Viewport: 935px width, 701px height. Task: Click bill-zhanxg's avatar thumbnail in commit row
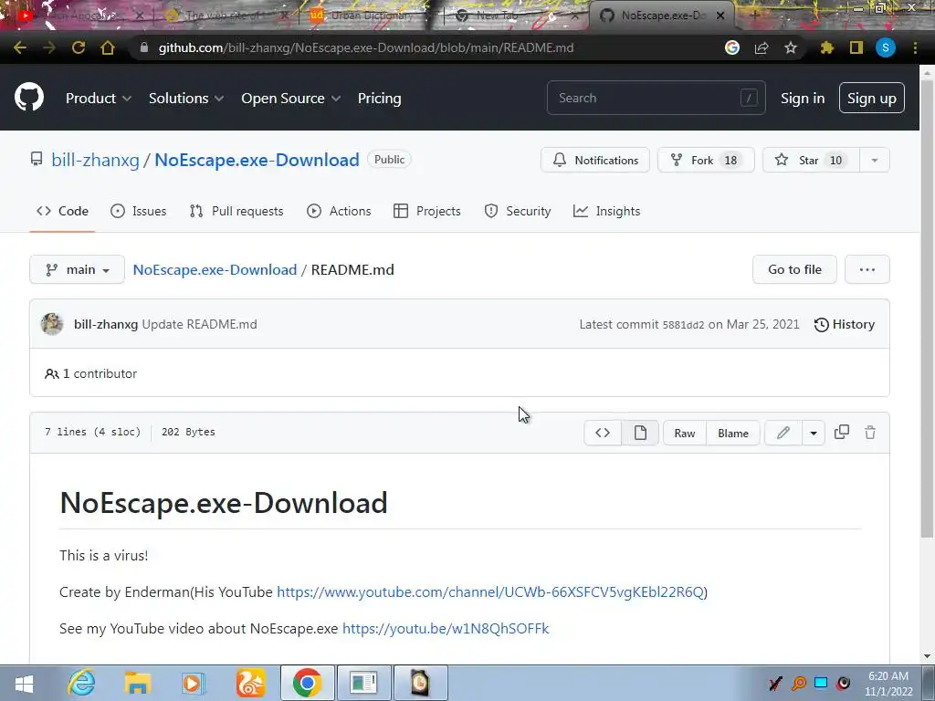52,324
